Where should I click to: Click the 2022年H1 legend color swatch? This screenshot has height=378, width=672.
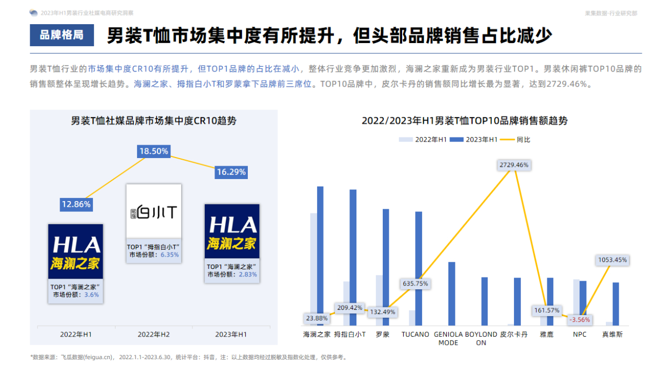pyautogui.click(x=406, y=139)
